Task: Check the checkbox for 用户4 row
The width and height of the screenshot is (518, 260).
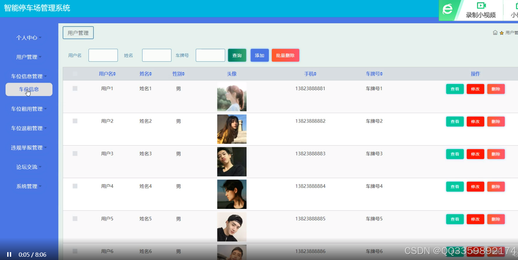Action: [x=75, y=186]
